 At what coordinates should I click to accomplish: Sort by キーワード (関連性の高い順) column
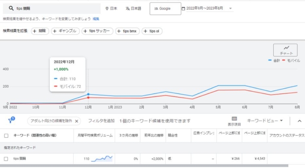coord(35,135)
